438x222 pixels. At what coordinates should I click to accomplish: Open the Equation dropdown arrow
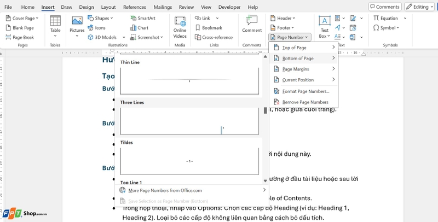(x=405, y=18)
